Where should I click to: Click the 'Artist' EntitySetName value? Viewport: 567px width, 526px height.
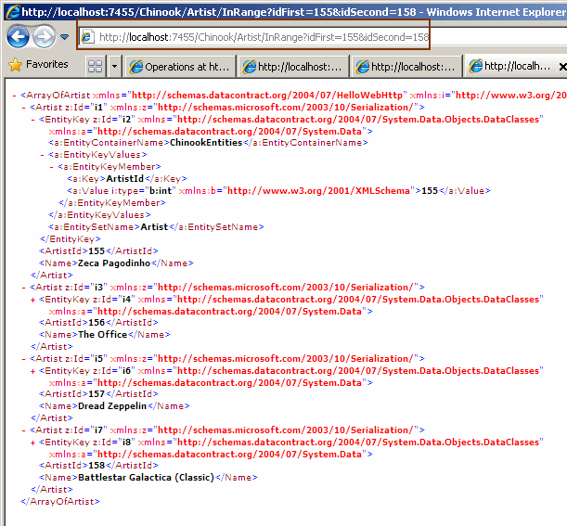154,227
